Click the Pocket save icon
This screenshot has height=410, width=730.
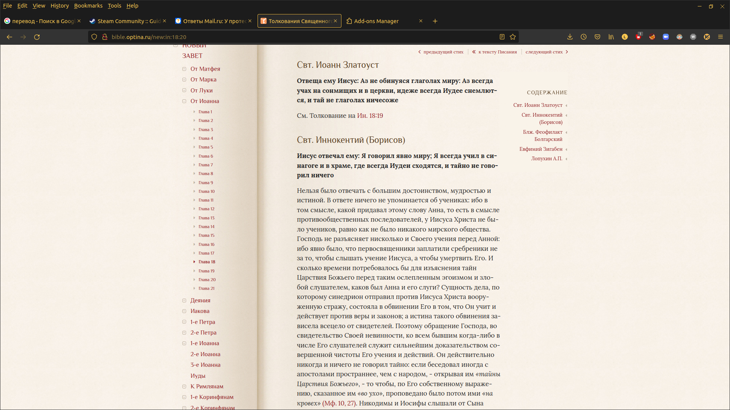coord(597,37)
